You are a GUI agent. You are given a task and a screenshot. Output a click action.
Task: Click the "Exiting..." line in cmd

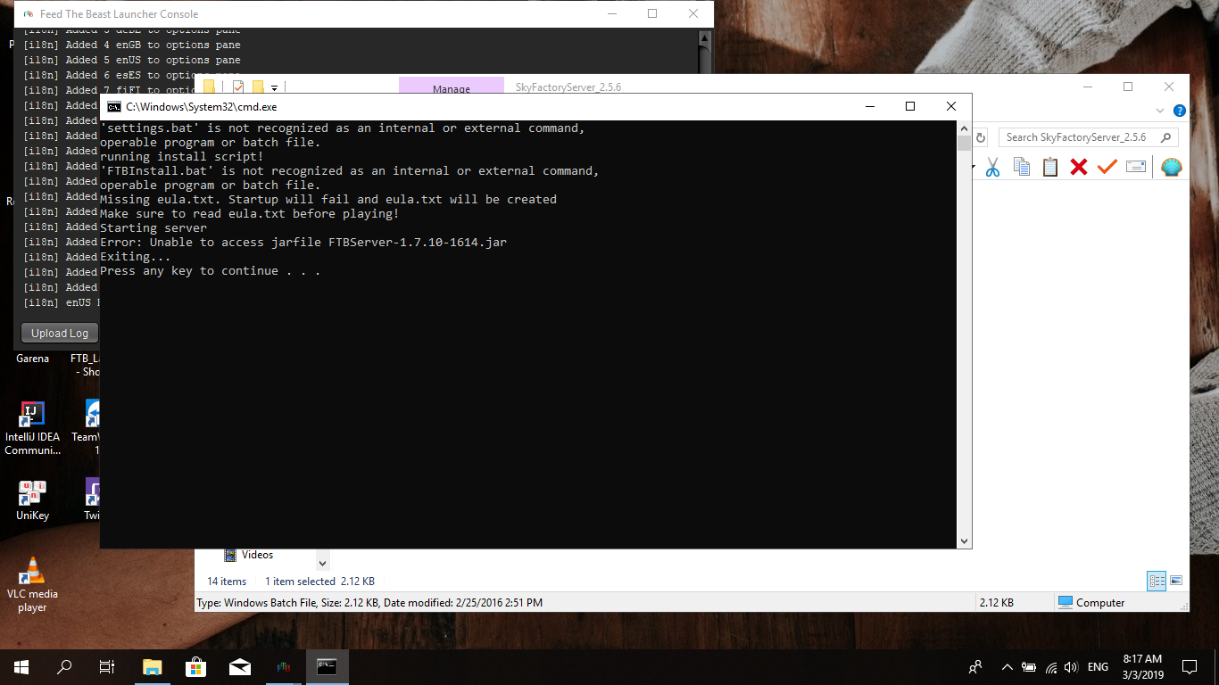(x=136, y=257)
